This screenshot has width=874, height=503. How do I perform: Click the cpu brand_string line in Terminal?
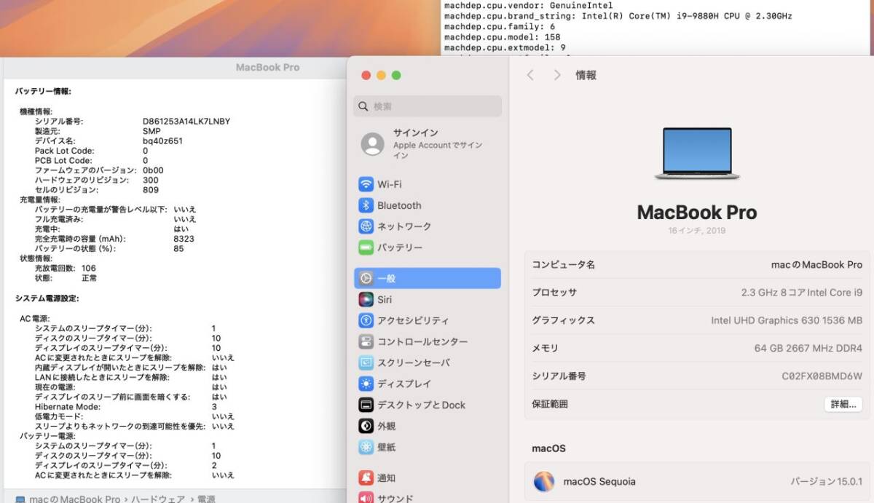[x=618, y=16]
